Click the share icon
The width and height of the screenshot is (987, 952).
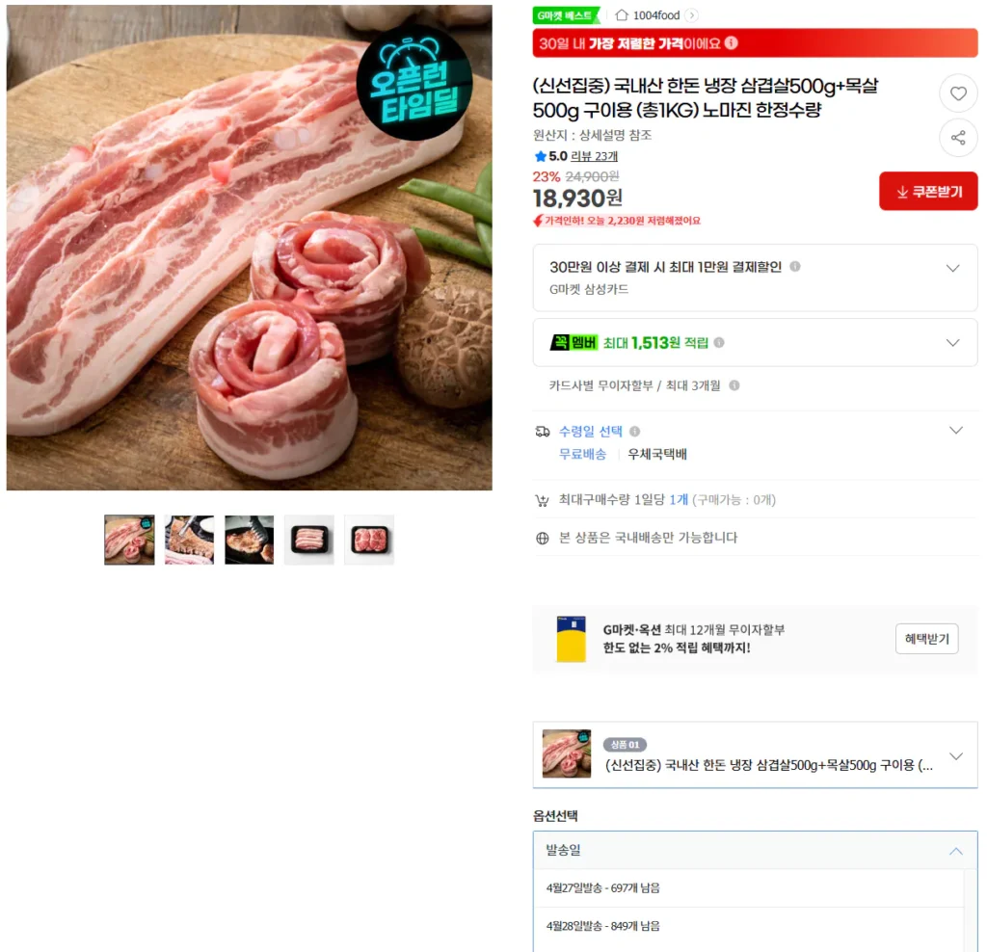tap(957, 138)
